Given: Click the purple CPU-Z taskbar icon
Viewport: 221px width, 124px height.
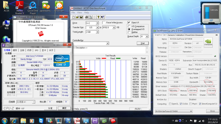Looking at the screenshot, I should point(95,121).
